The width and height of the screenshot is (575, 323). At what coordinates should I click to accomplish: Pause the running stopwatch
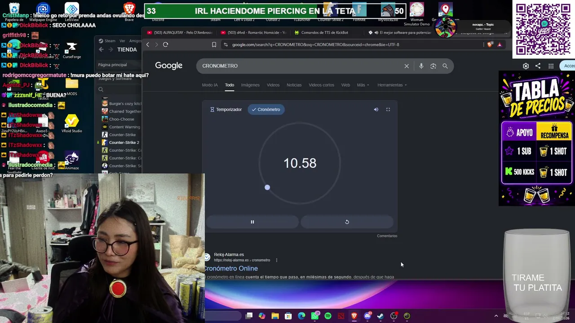252,222
